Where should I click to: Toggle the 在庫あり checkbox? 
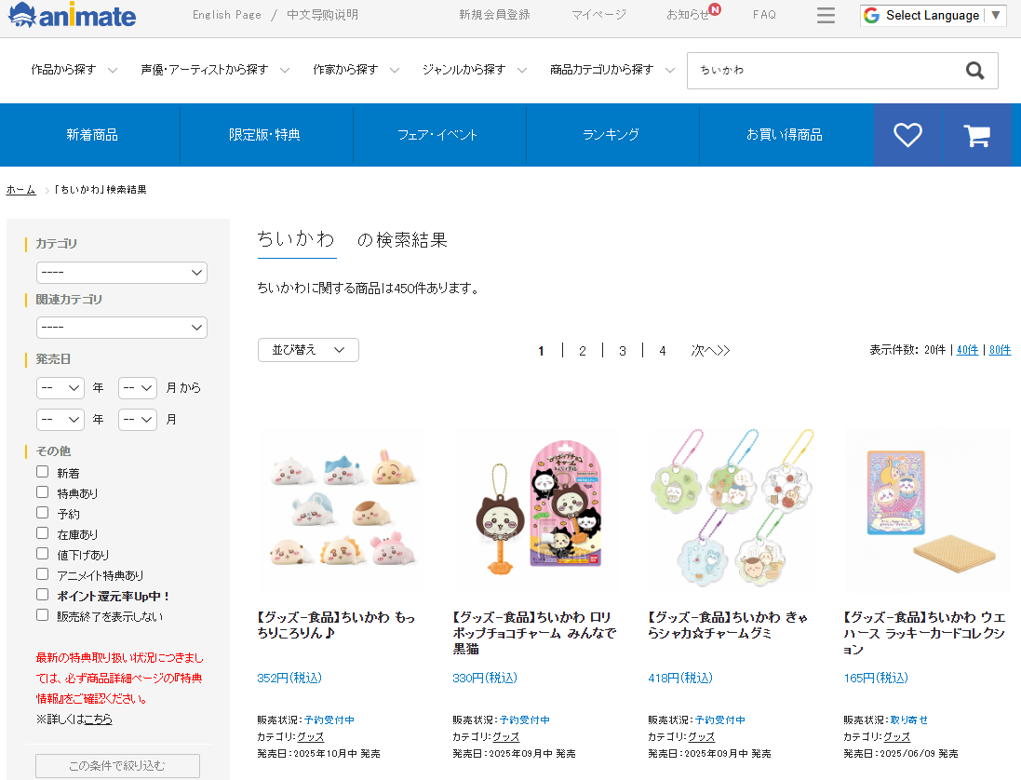tap(42, 533)
